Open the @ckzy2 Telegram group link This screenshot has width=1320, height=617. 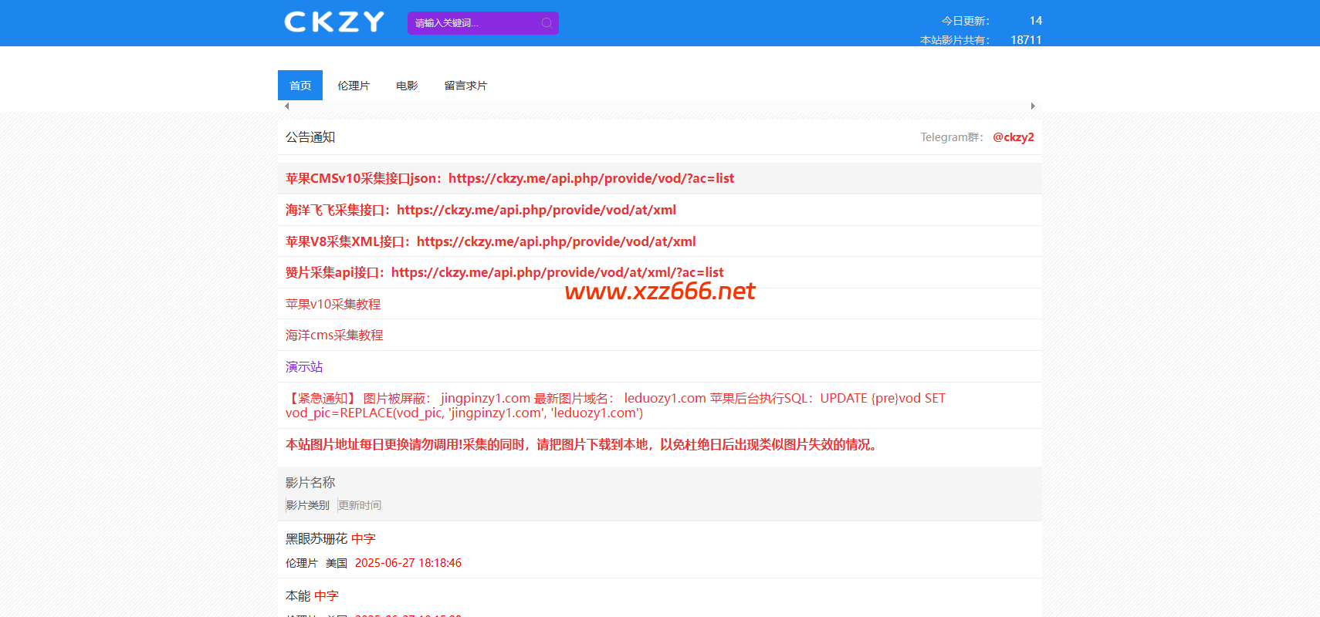click(1013, 137)
